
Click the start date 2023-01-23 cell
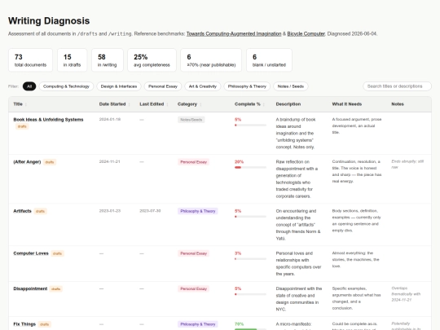point(110,211)
